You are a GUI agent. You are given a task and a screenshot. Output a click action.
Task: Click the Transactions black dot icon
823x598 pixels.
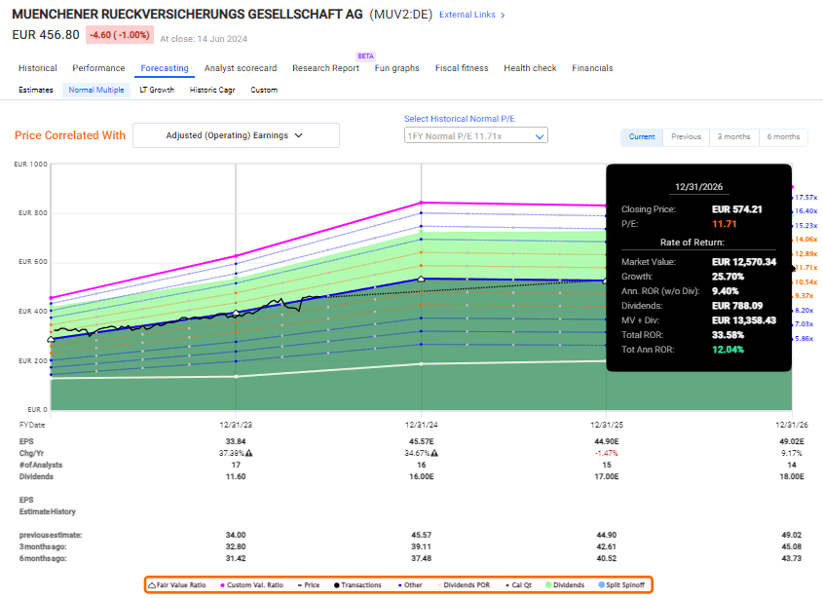[335, 584]
